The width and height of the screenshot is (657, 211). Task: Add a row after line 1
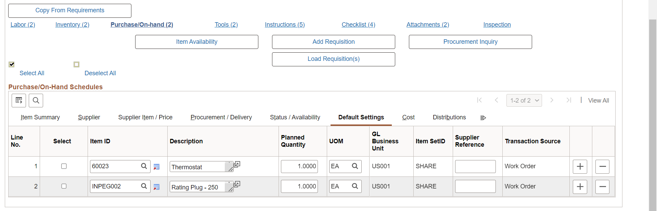point(580,167)
